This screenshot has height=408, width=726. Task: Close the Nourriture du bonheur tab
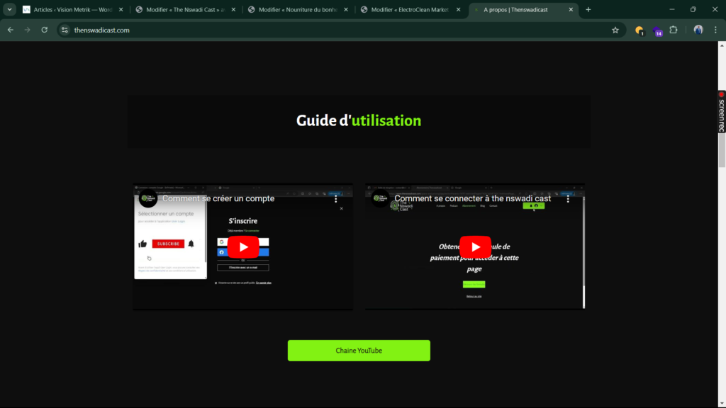click(346, 9)
